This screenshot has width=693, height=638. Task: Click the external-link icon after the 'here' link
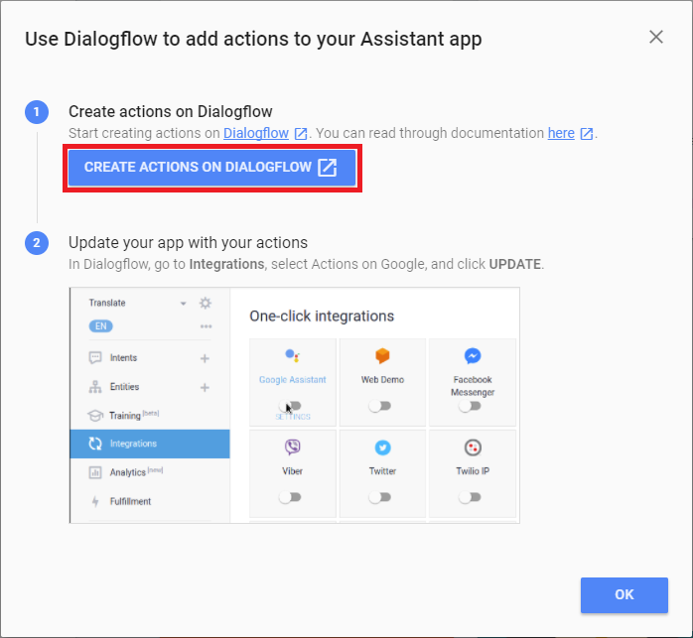[587, 133]
